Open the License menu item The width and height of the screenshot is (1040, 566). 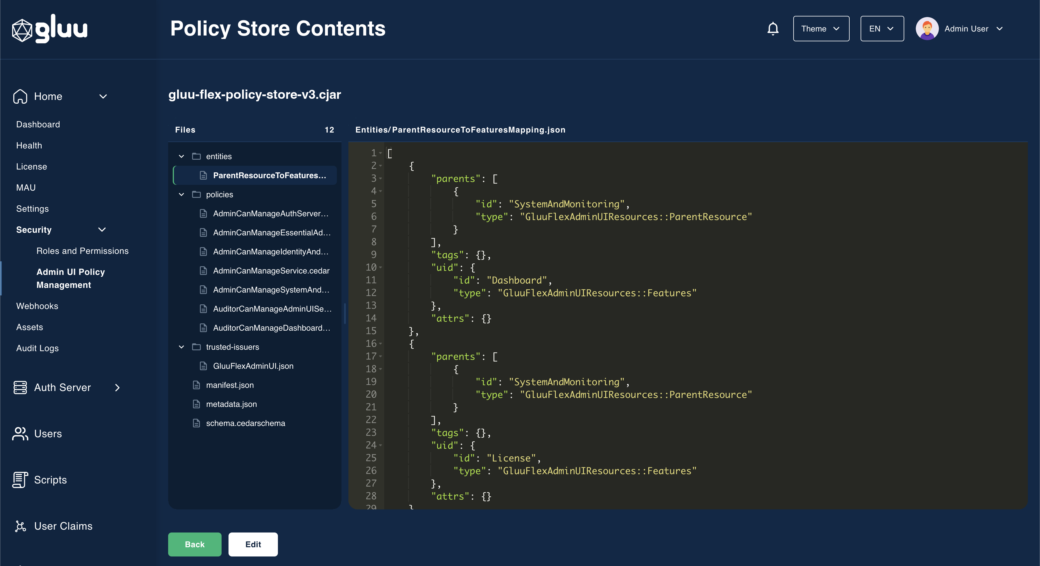pyautogui.click(x=31, y=166)
